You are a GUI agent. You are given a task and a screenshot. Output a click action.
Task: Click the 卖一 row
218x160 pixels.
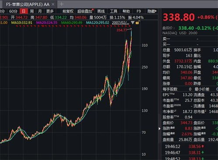(x=190, y=39)
